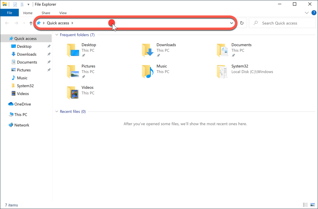318x209 pixels.
Task: Minimize the File Explorer window
Action: (x=280, y=4)
